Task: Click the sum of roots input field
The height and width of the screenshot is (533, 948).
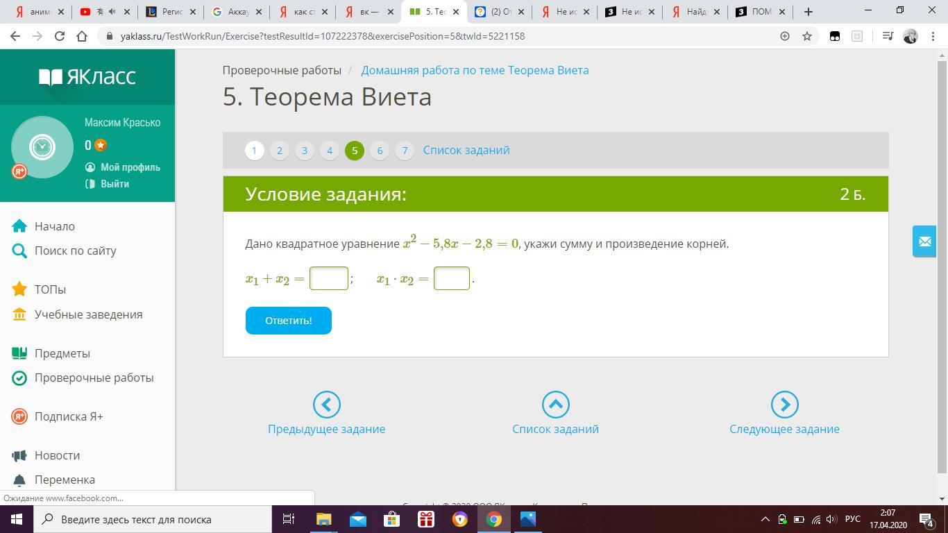Action: pyautogui.click(x=328, y=278)
